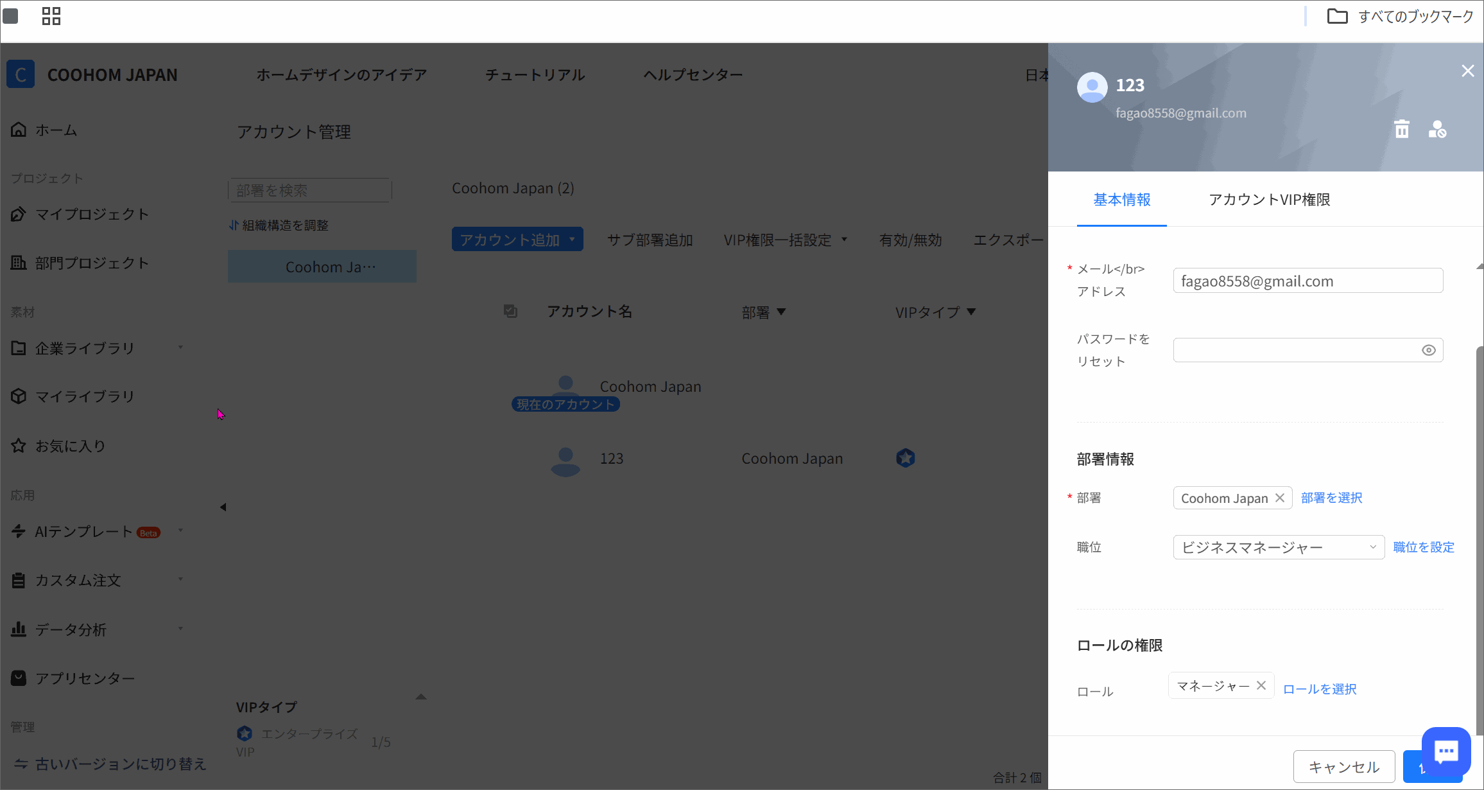Click the avatar of account 123 row

(x=565, y=462)
